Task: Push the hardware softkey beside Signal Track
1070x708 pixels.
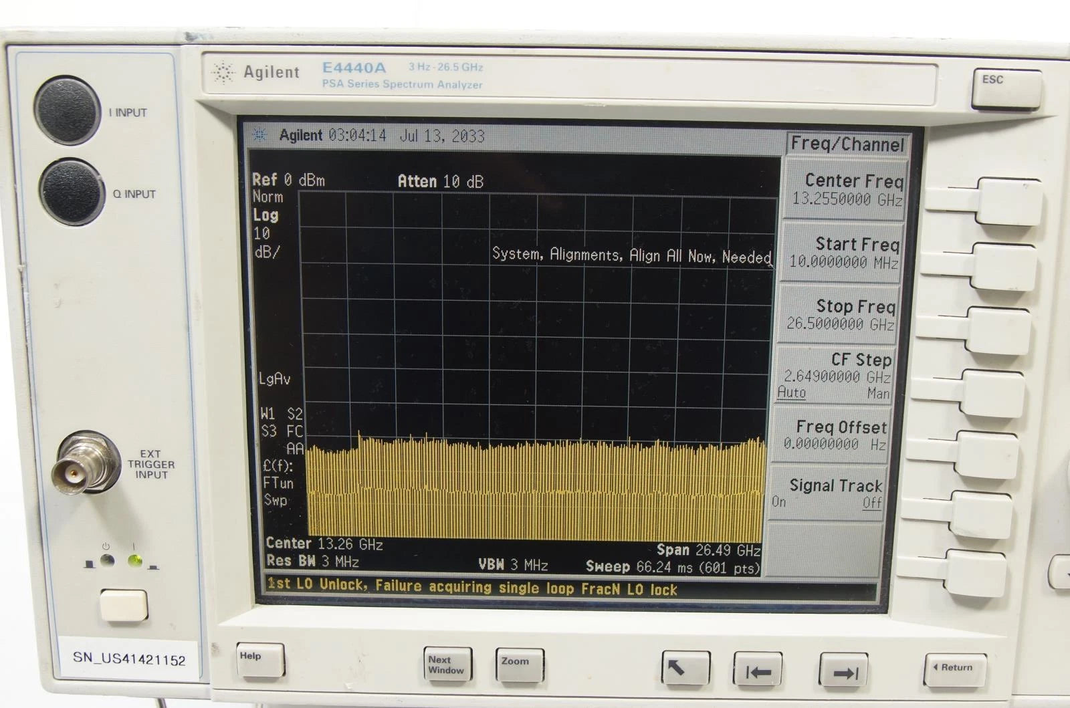Action: 980,514
